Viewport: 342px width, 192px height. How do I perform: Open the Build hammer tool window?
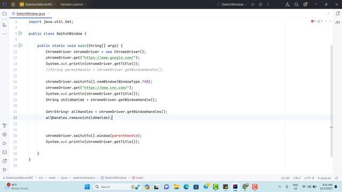pyautogui.click(x=4, y=126)
